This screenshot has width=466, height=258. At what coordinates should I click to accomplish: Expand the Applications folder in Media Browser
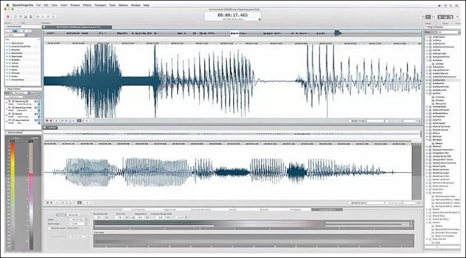(x=7, y=44)
